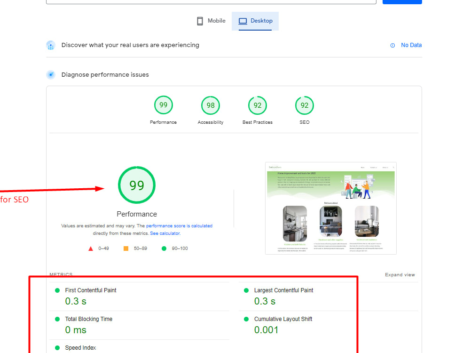Click the 0.001 Cumulative Layout Shift value
The image size is (470, 353).
(x=266, y=330)
